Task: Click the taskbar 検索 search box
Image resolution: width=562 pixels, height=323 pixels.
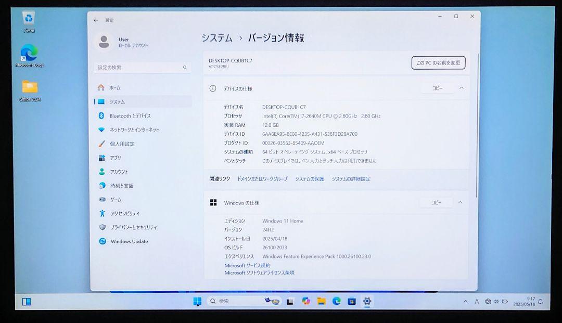Action: click(x=244, y=301)
